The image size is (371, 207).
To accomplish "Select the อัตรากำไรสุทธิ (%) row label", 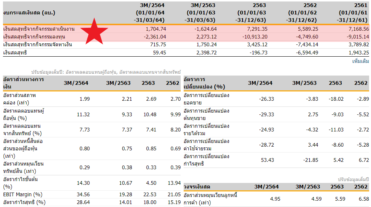I will tap(24, 202).
